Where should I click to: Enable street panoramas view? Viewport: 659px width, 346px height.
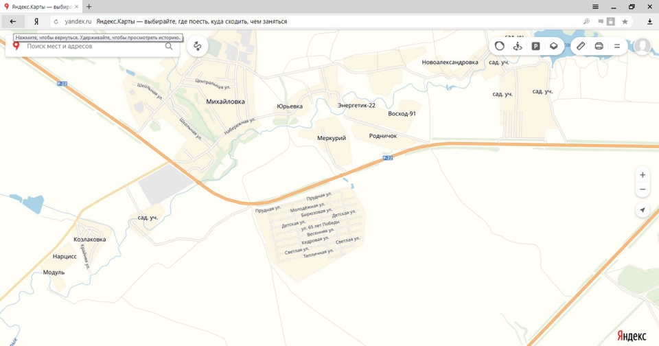click(518, 46)
